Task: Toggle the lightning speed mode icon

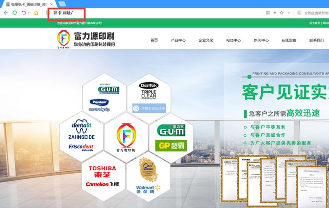Action: [275, 13]
